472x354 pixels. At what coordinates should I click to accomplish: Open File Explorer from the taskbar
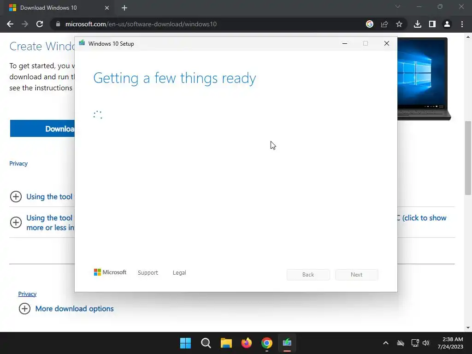click(x=226, y=343)
